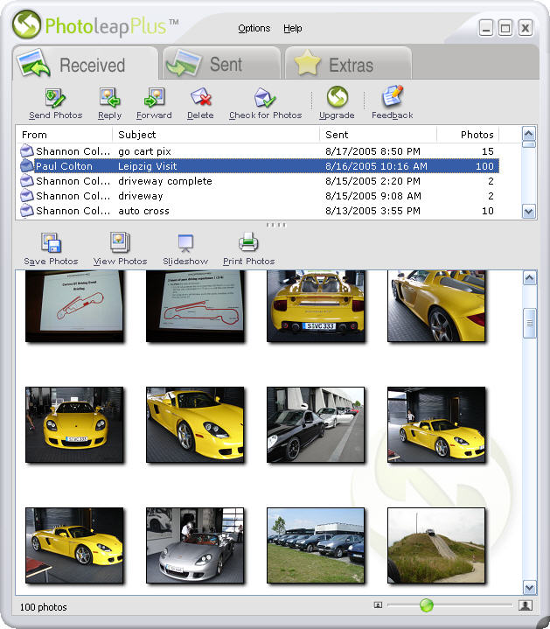Open the Help menu
This screenshot has width=550, height=629.
coord(293,29)
